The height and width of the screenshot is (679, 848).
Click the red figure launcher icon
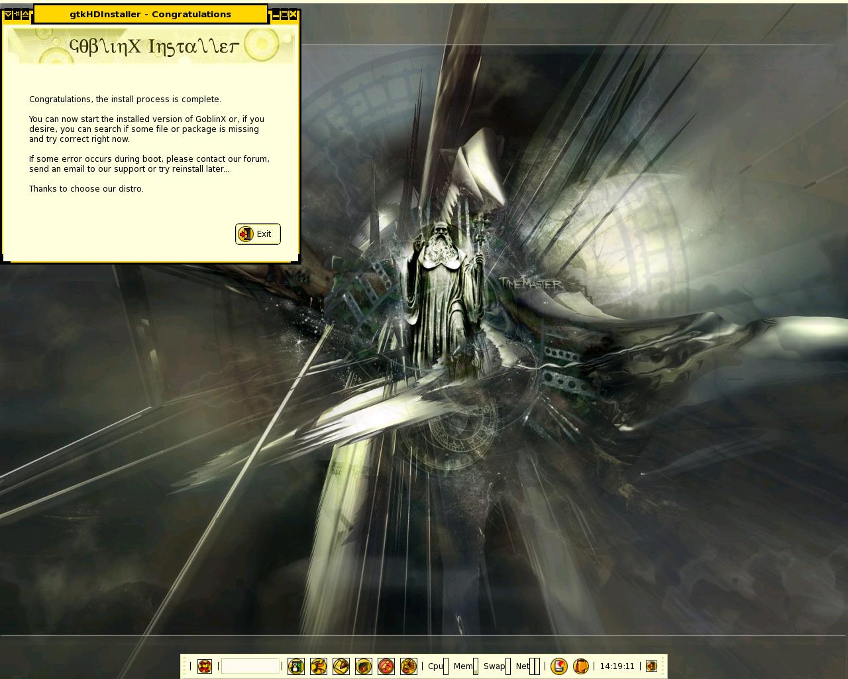[x=386, y=666]
